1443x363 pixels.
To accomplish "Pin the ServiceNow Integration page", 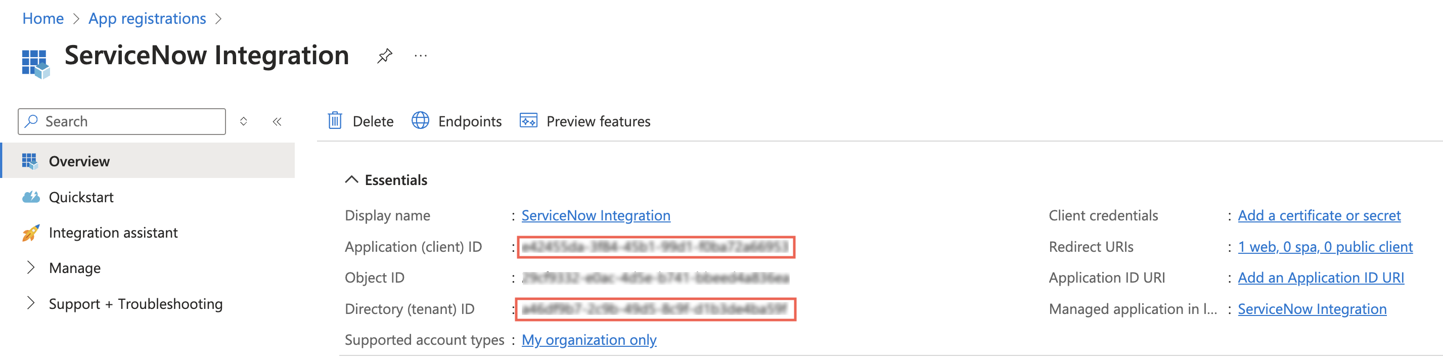I will [x=385, y=56].
